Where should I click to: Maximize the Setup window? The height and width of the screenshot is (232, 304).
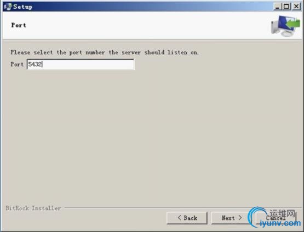click(286, 7)
